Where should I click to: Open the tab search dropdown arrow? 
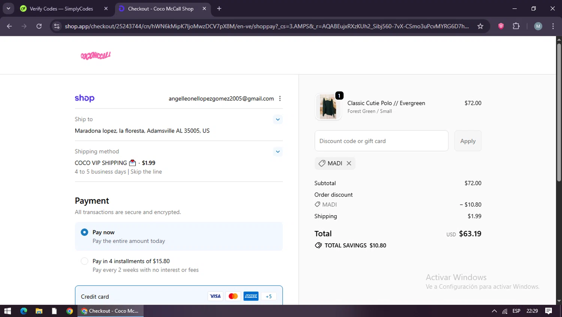8,9
